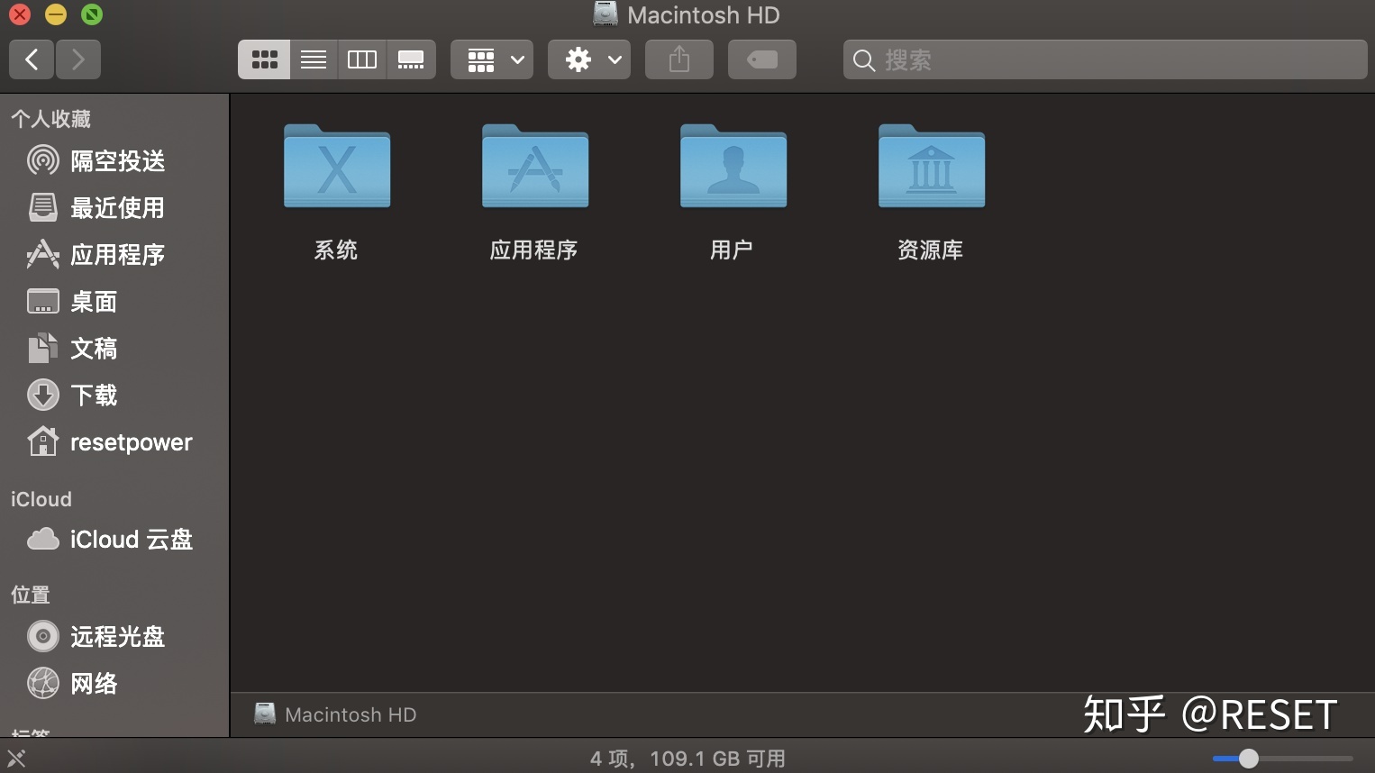
Task: Close the Finder window
Action: (x=20, y=14)
